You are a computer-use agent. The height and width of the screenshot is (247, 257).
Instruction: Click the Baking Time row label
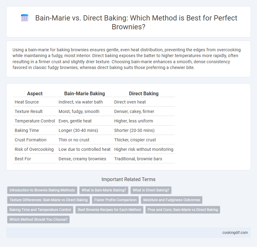point(27,130)
